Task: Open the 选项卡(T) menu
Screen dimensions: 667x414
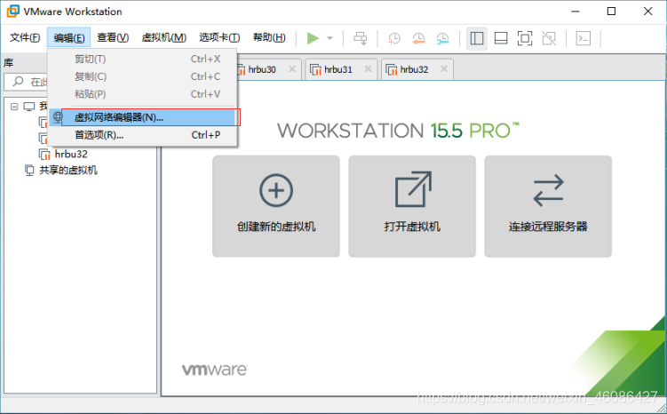Action: coord(219,37)
